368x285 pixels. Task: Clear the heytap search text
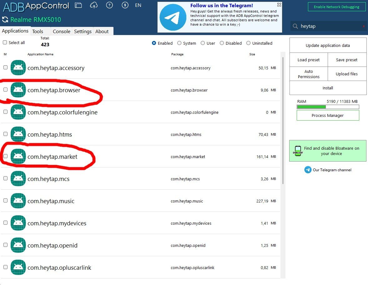click(364, 26)
